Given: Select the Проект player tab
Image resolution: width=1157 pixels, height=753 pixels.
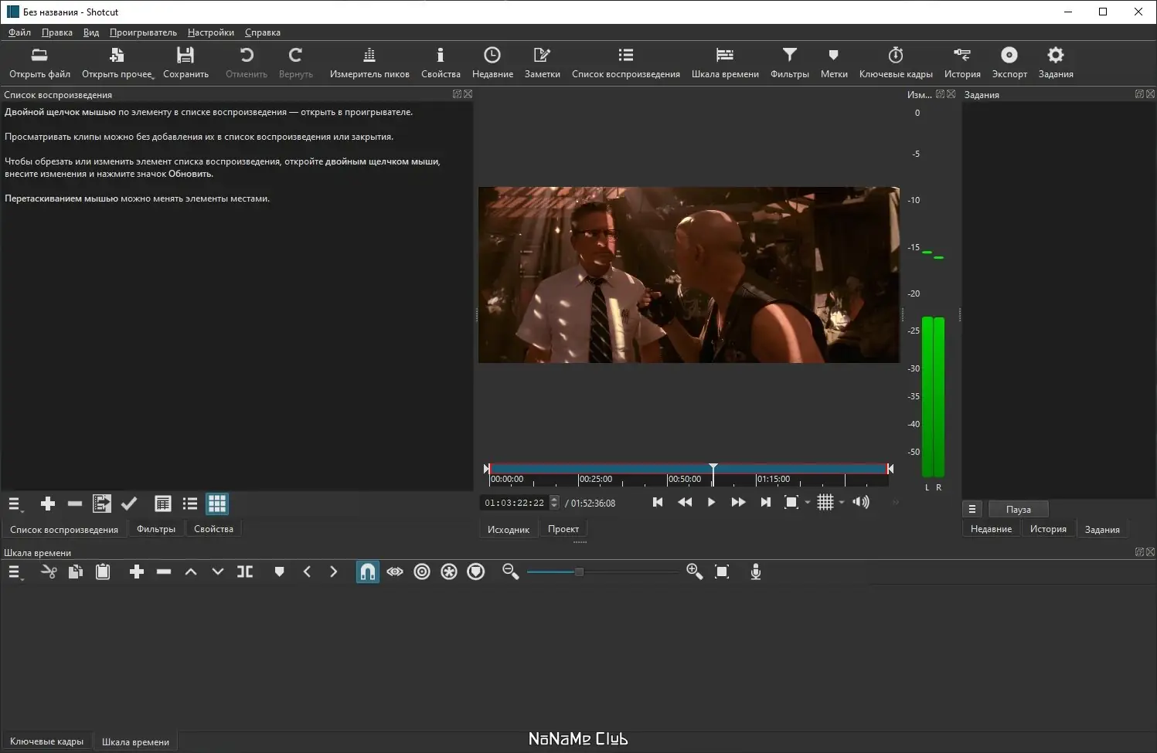Looking at the screenshot, I should (563, 529).
